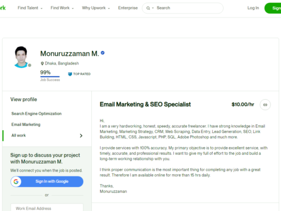Click the Top Rated badge icon
The image size is (281, 211).
70,74
